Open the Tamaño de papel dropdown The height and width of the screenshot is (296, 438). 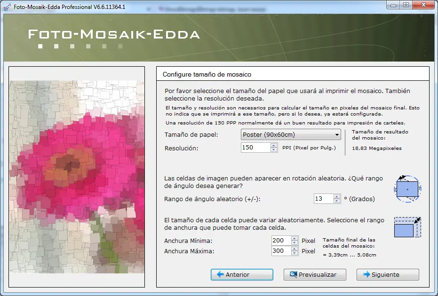click(291, 135)
